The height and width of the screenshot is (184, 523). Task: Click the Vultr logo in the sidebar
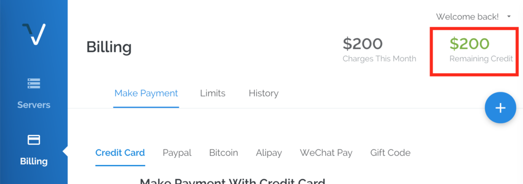pyautogui.click(x=34, y=34)
